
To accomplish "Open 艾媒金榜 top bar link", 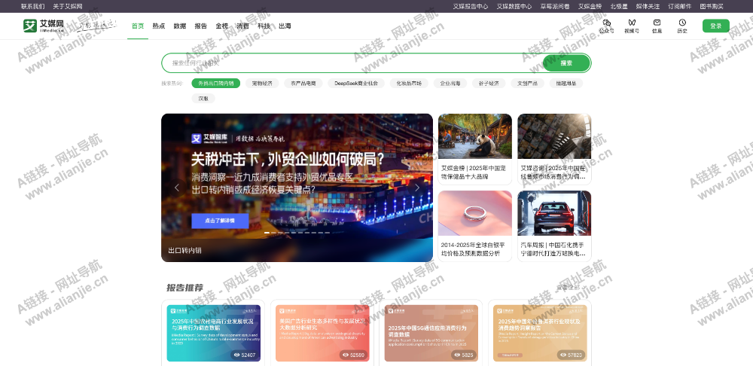I will point(590,6).
